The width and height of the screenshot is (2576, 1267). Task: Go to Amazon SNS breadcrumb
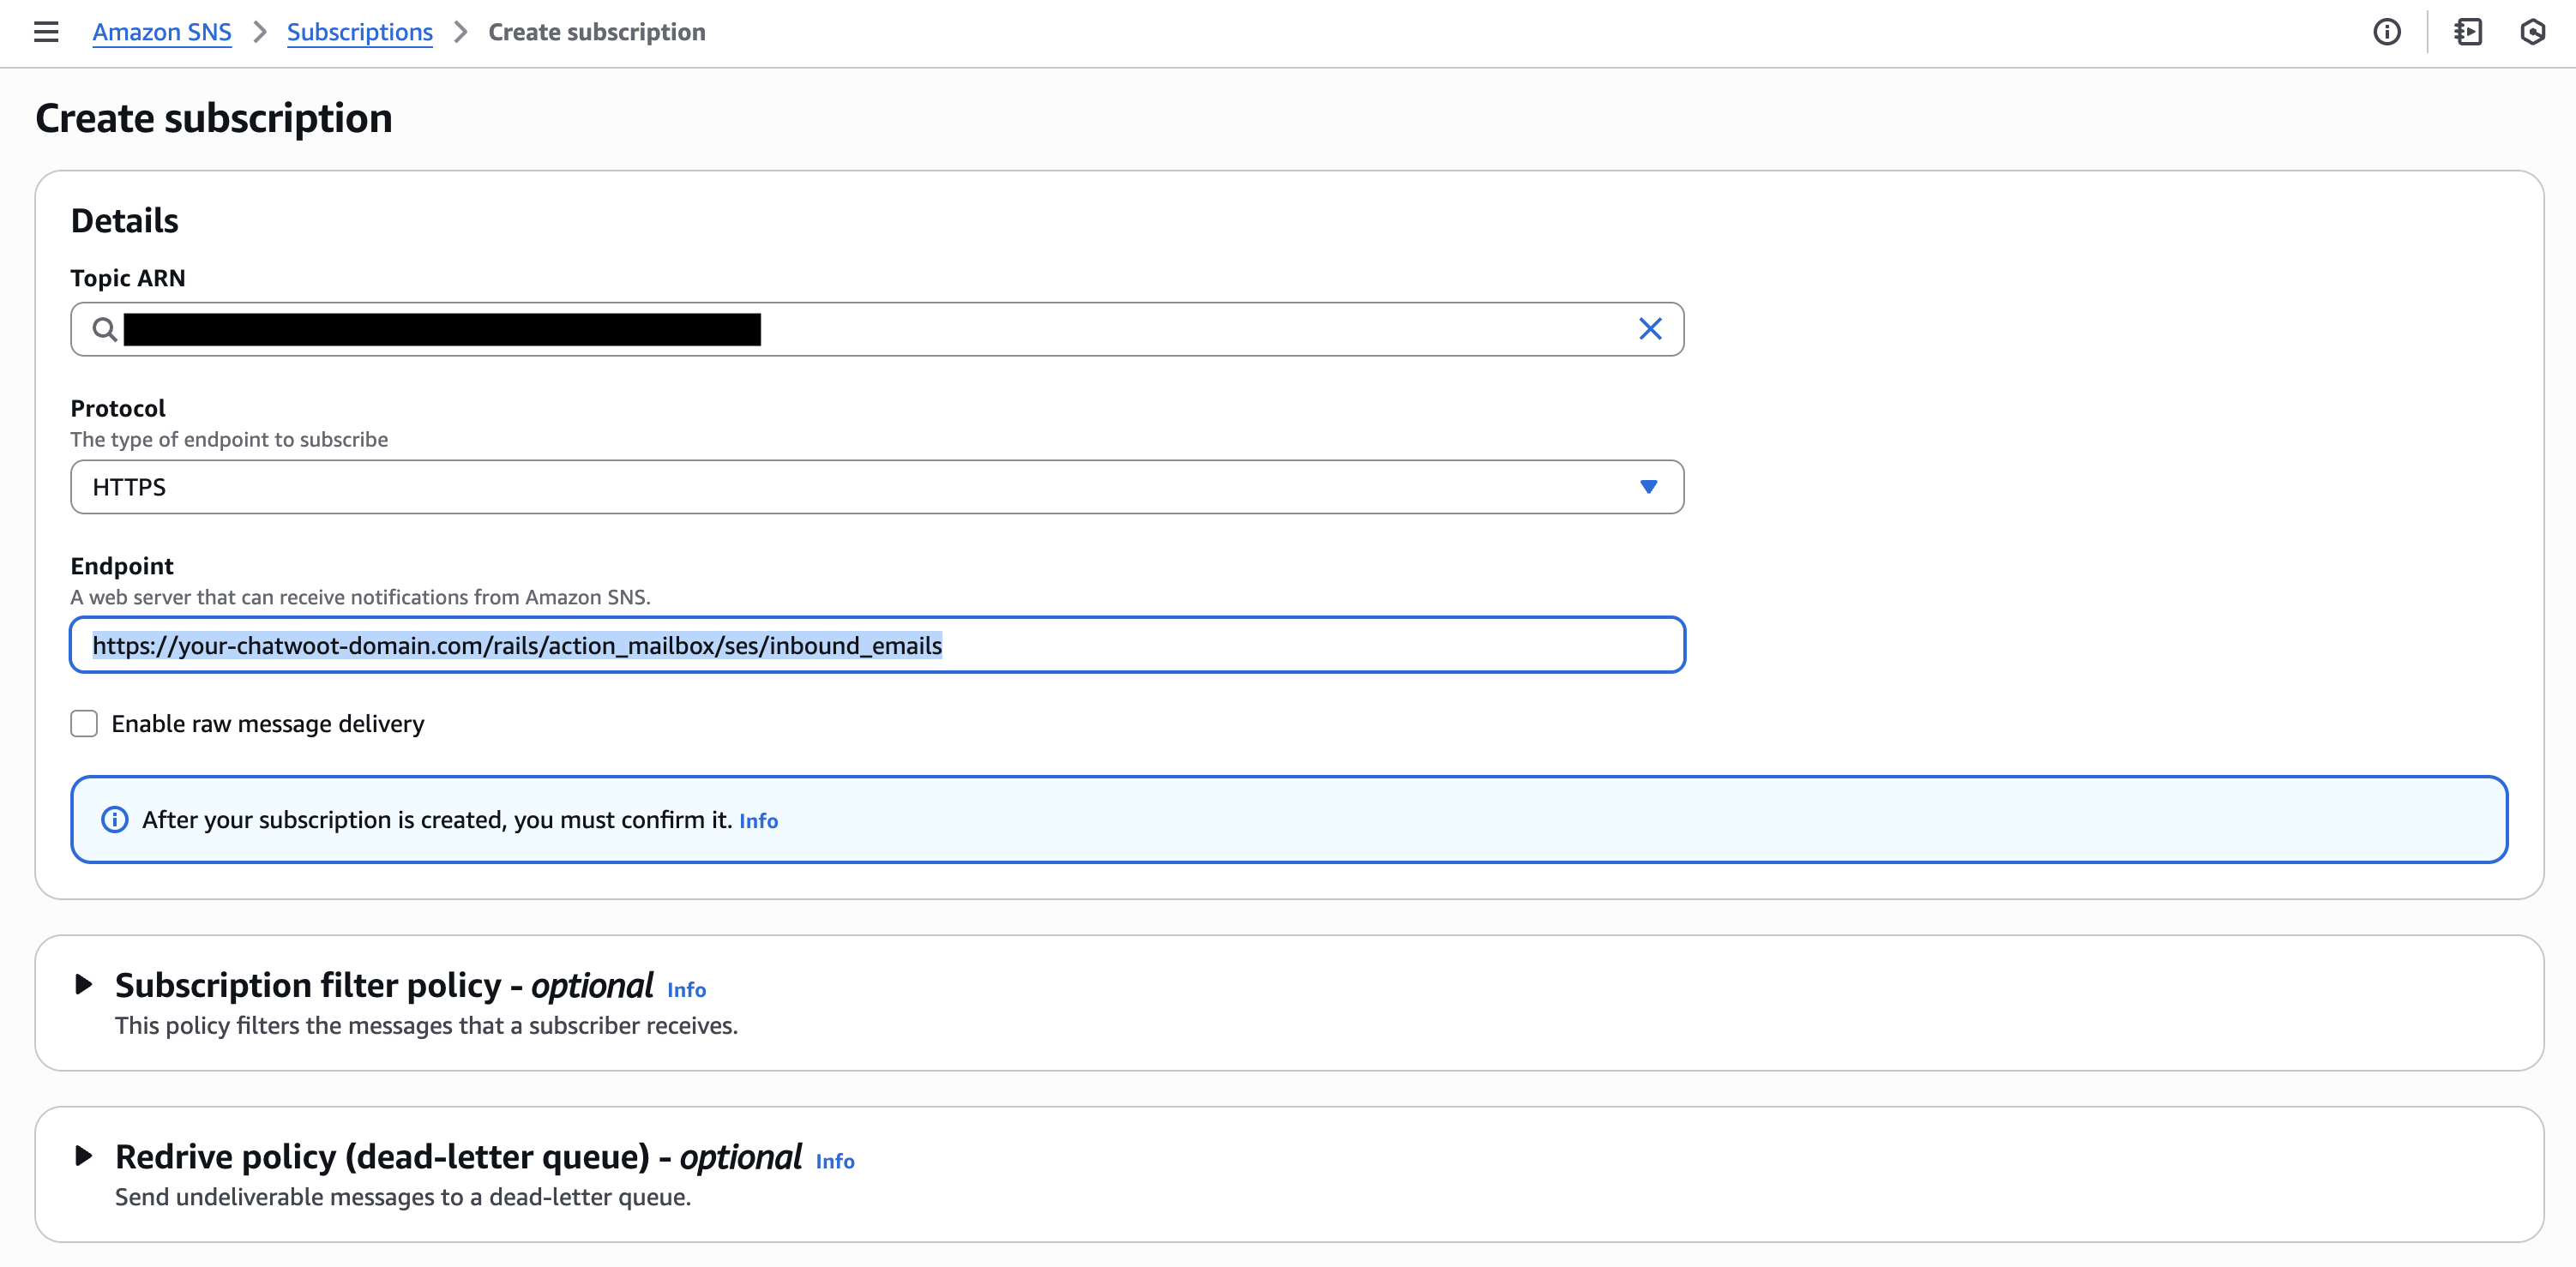(x=161, y=31)
